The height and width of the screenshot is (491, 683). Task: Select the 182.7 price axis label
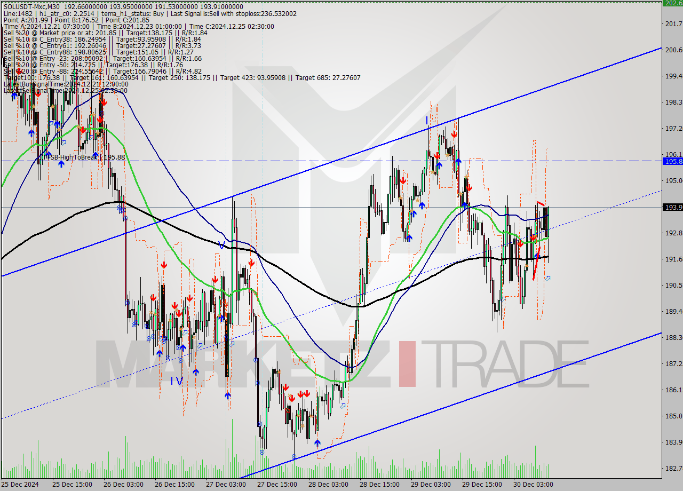click(x=673, y=468)
